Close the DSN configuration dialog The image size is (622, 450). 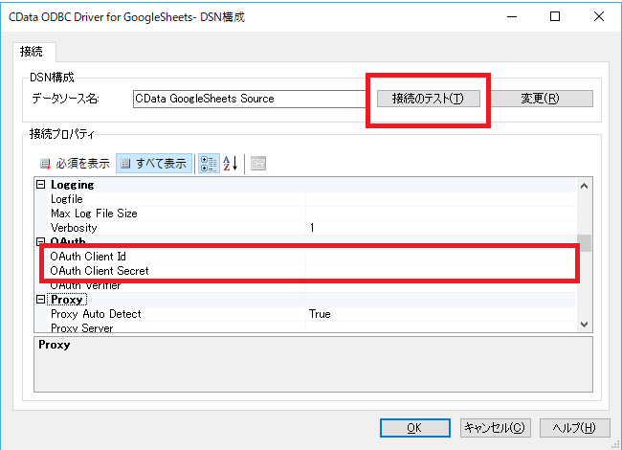point(599,16)
